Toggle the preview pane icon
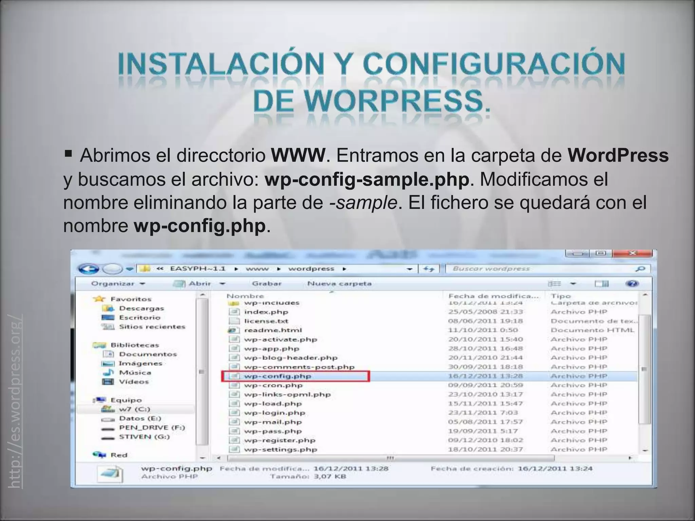This screenshot has width=695, height=521. point(601,284)
